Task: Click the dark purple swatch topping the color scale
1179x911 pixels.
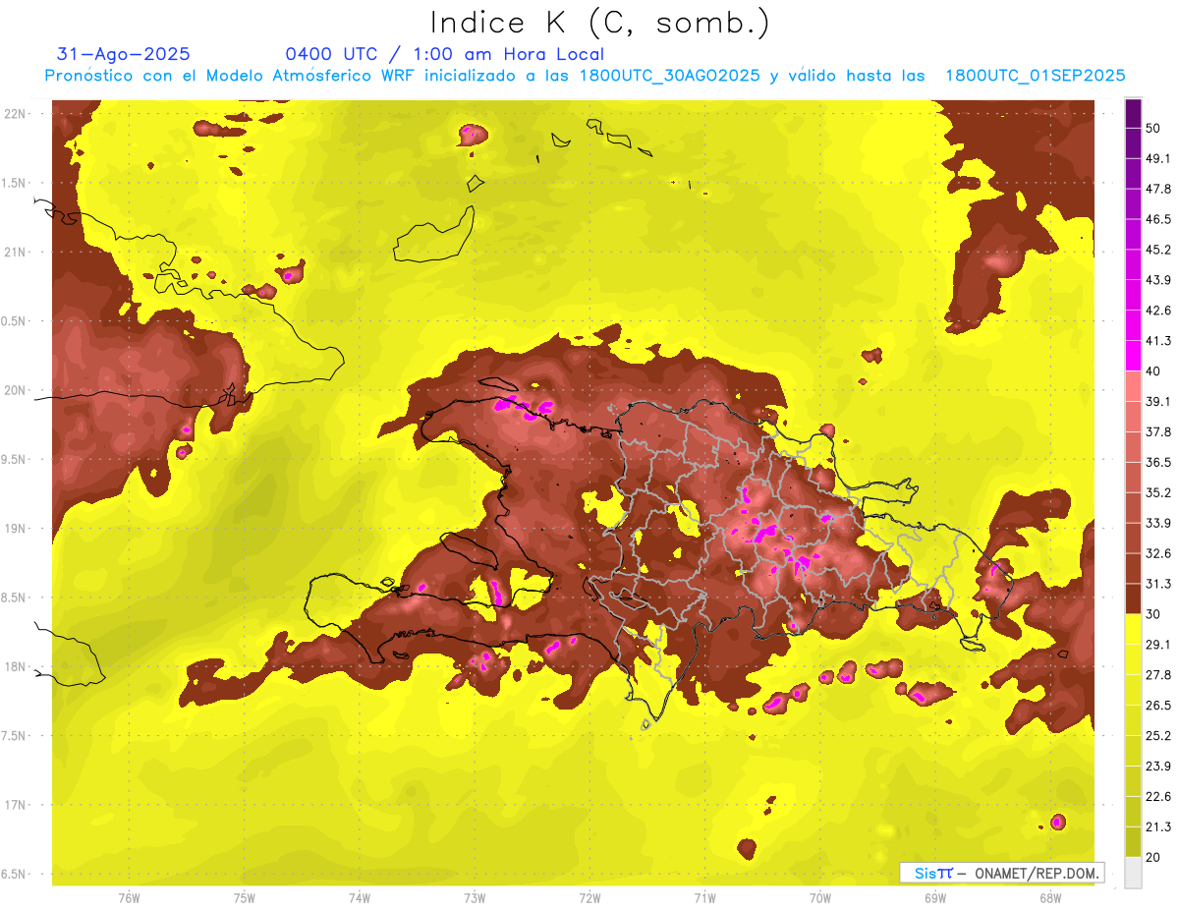Action: pyautogui.click(x=1133, y=113)
